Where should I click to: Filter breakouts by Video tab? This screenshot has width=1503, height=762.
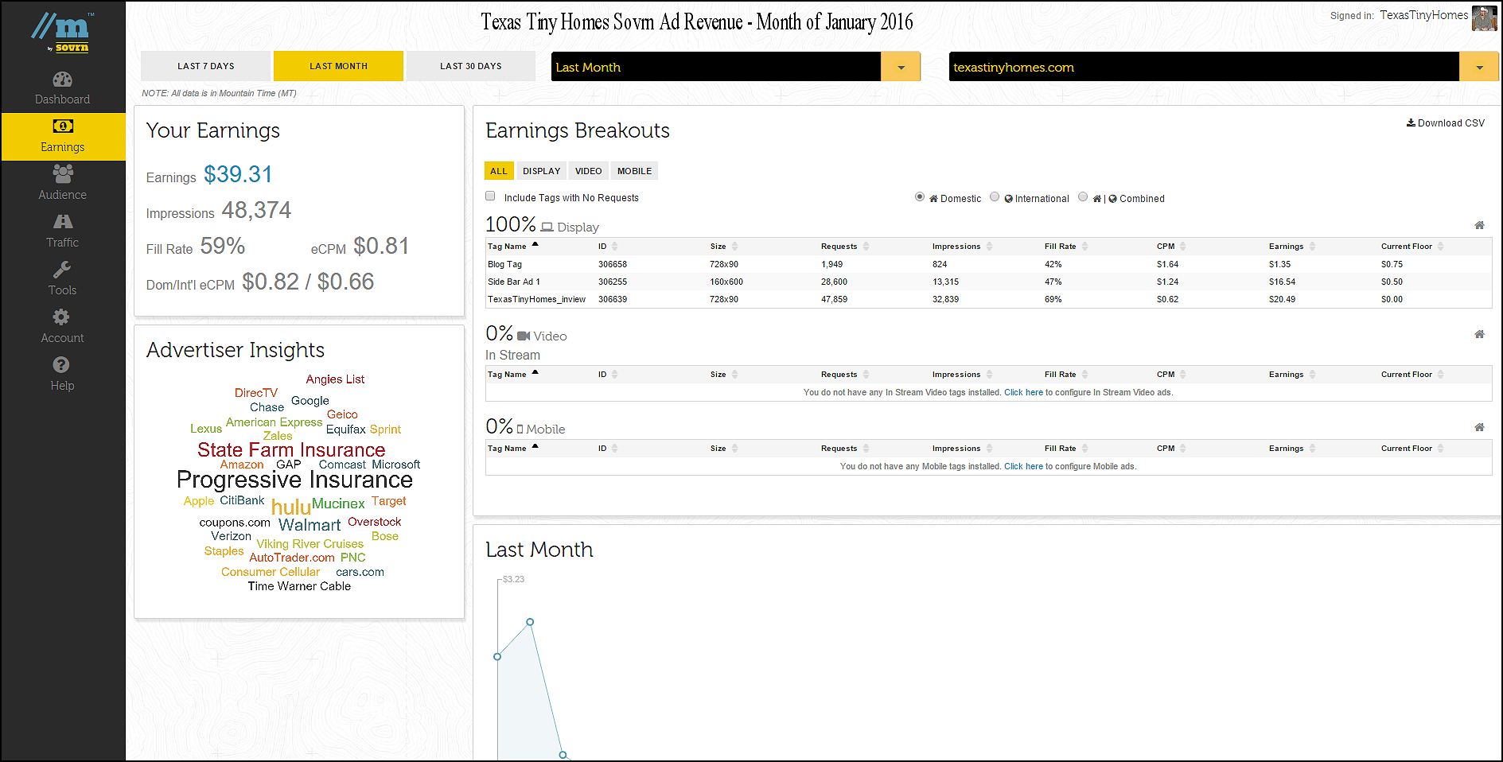[x=588, y=171]
